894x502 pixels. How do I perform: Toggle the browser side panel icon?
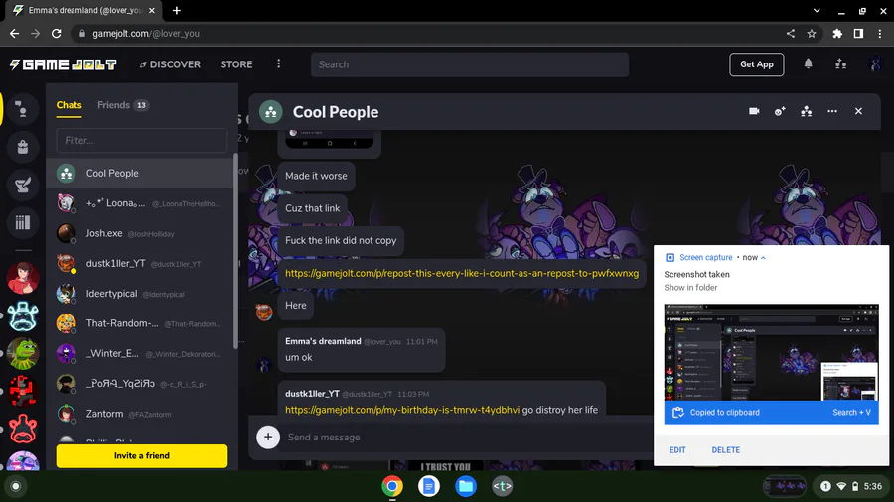point(858,34)
